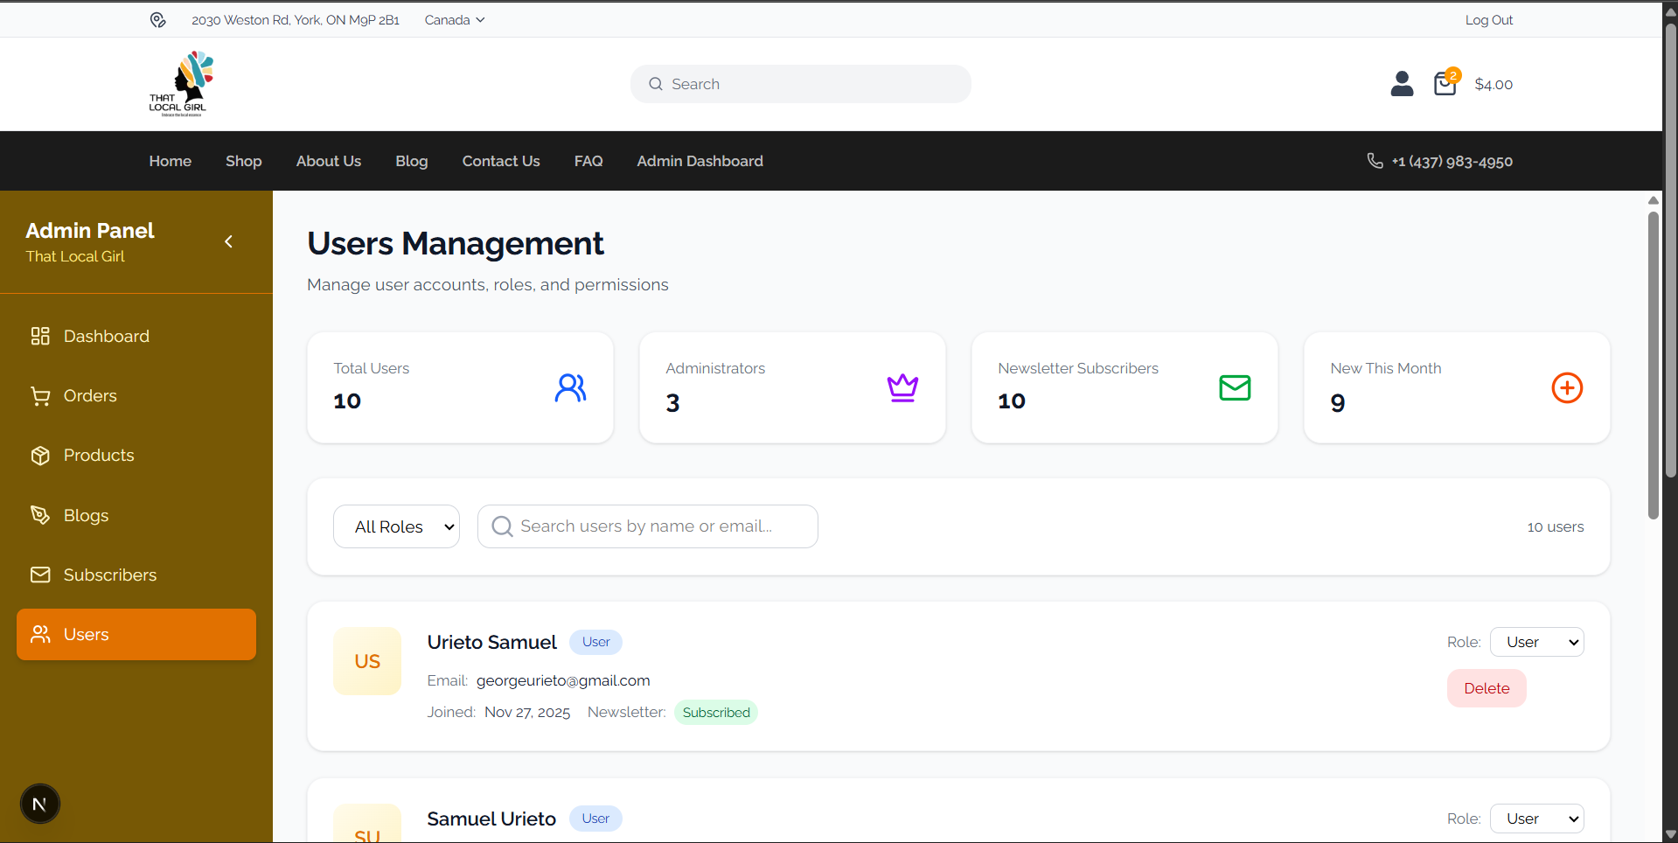Collapse the Admin Panel sidebar with the chevron
The height and width of the screenshot is (843, 1678).
click(x=228, y=241)
